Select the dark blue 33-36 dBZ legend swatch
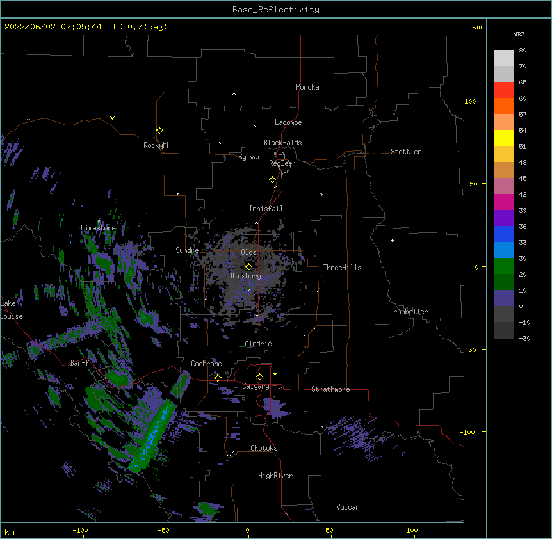Image resolution: width=552 pixels, height=539 pixels. click(503, 234)
